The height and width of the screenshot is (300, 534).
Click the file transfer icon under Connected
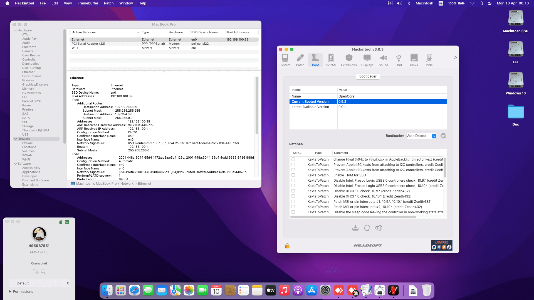(36, 272)
